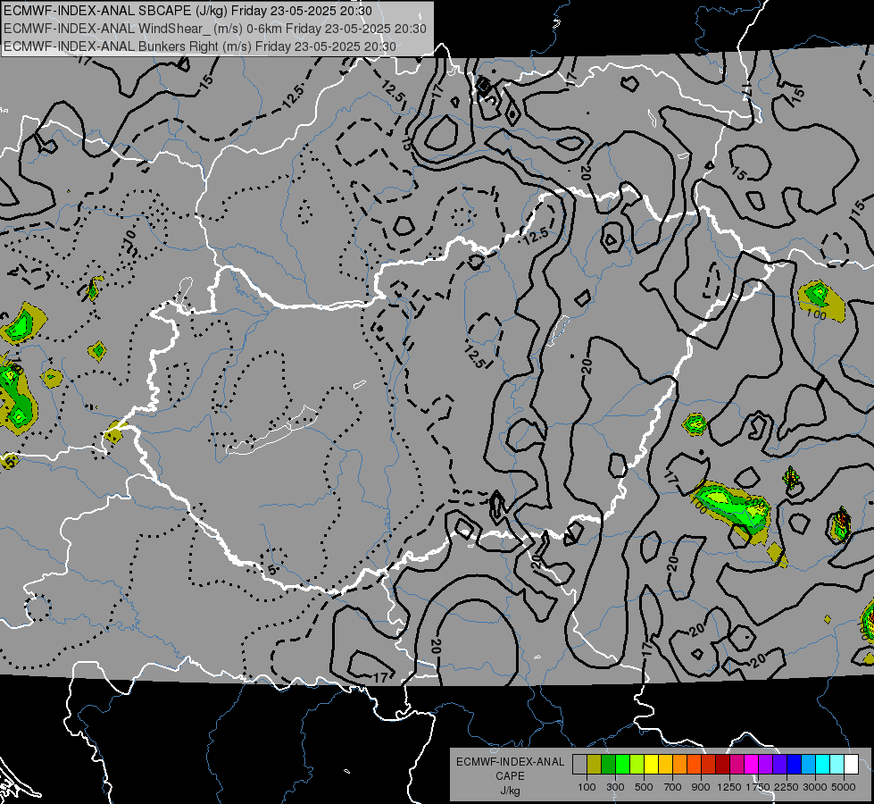Pick the gray legend swatch below 100
Viewport: 874px width, 804px height.
coord(579,765)
